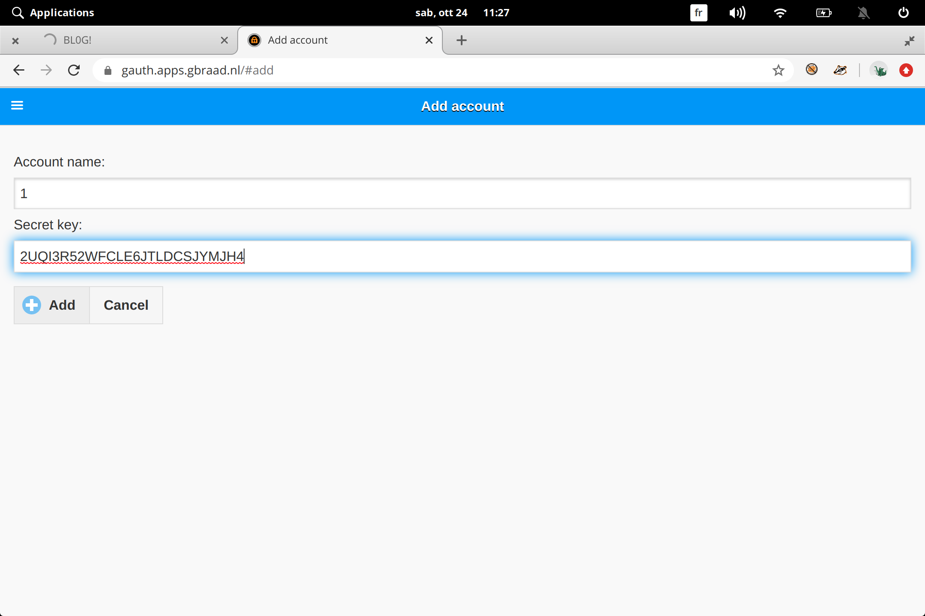Open the content blocker extension icon
Screen dimensions: 925x616
(812, 70)
